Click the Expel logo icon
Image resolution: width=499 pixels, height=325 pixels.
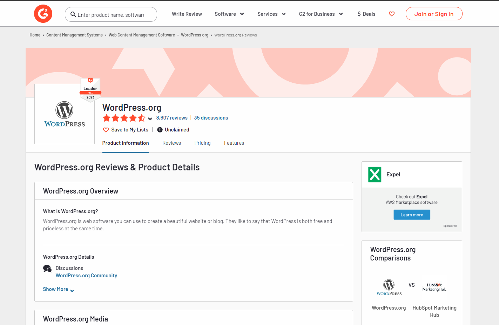click(x=375, y=175)
